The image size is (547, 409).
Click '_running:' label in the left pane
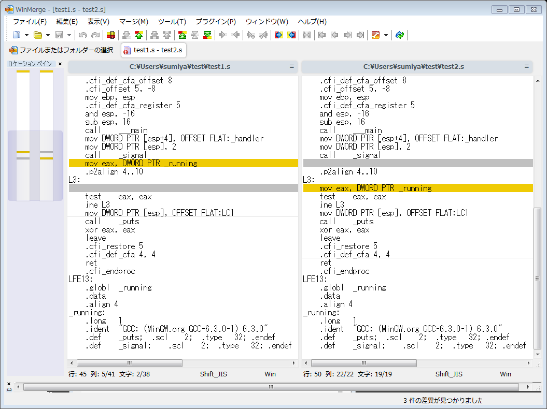[x=87, y=313]
